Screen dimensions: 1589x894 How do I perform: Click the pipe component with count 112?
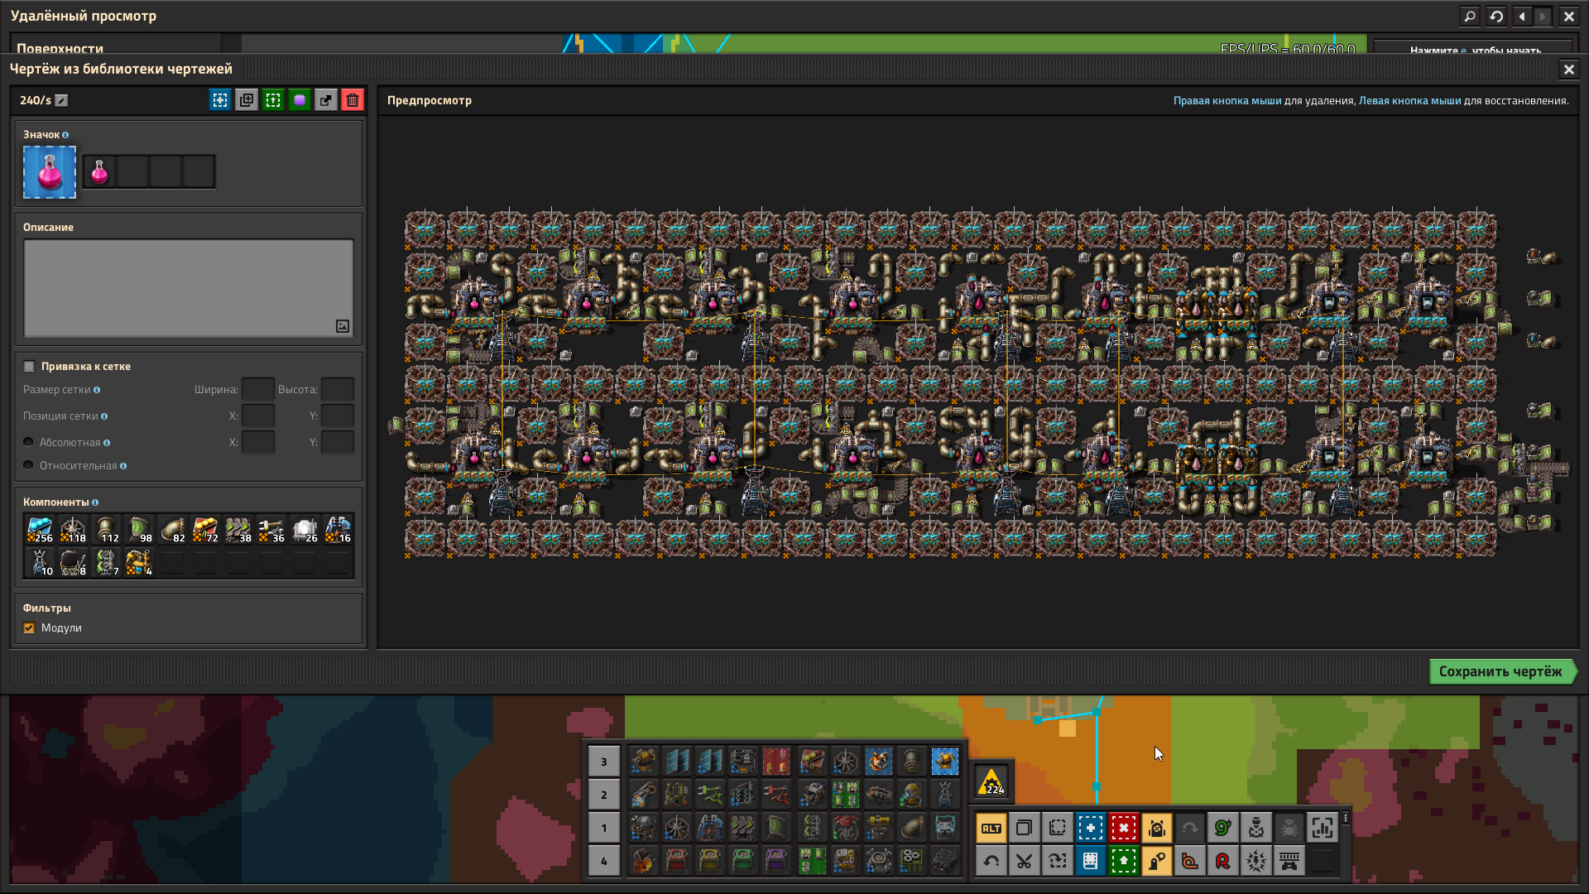click(106, 530)
